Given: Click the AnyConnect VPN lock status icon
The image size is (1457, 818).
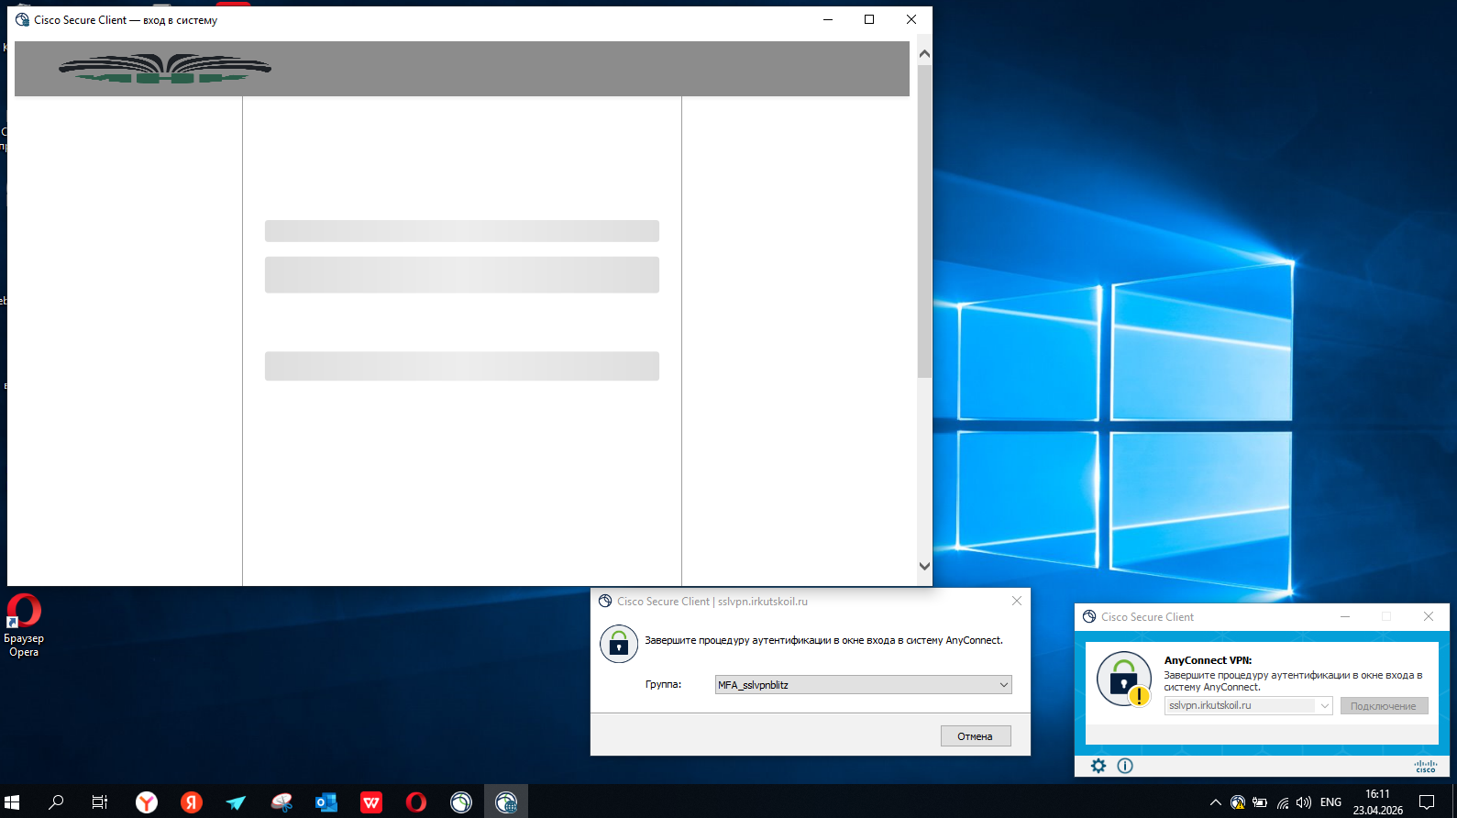Looking at the screenshot, I should pyautogui.click(x=1124, y=679).
